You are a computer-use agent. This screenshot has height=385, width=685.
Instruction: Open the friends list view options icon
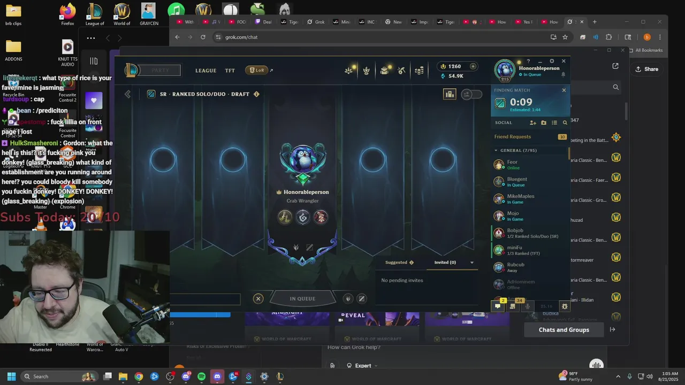[x=554, y=122]
